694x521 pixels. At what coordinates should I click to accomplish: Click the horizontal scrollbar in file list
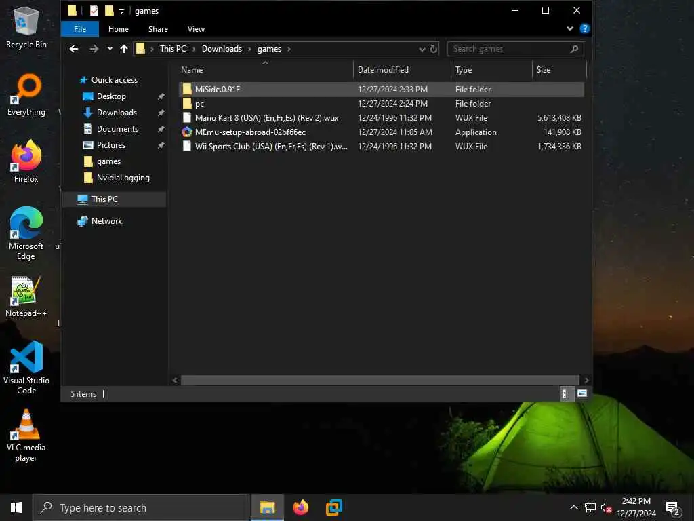click(380, 380)
